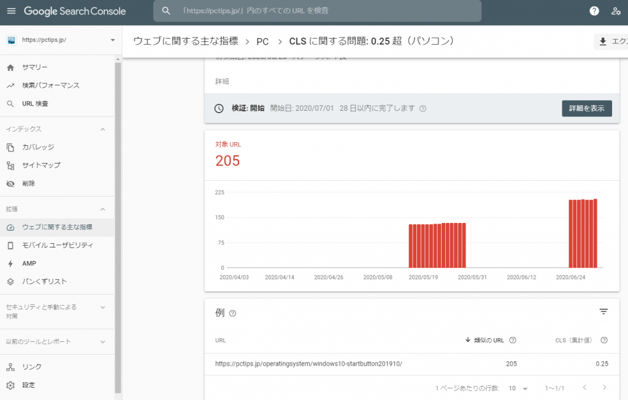628x400 pixels.
Task: Open the help question mark icon in header
Action: click(594, 11)
